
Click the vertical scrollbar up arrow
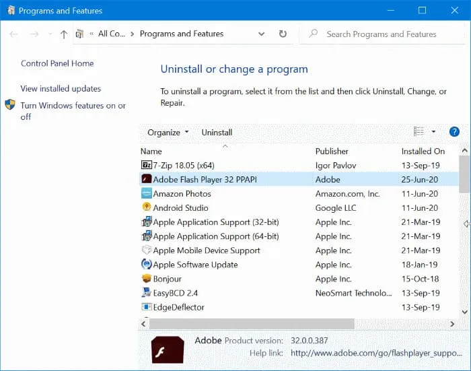465,150
